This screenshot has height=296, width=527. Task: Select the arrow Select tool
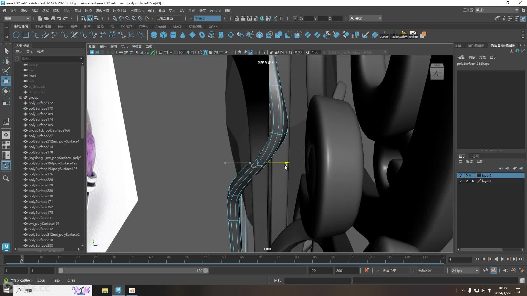[x=6, y=51]
